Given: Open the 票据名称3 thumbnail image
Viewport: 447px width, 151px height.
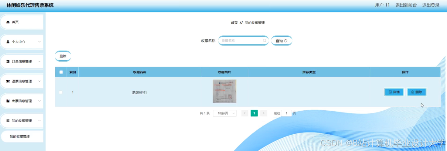Looking at the screenshot, I should pos(224,91).
